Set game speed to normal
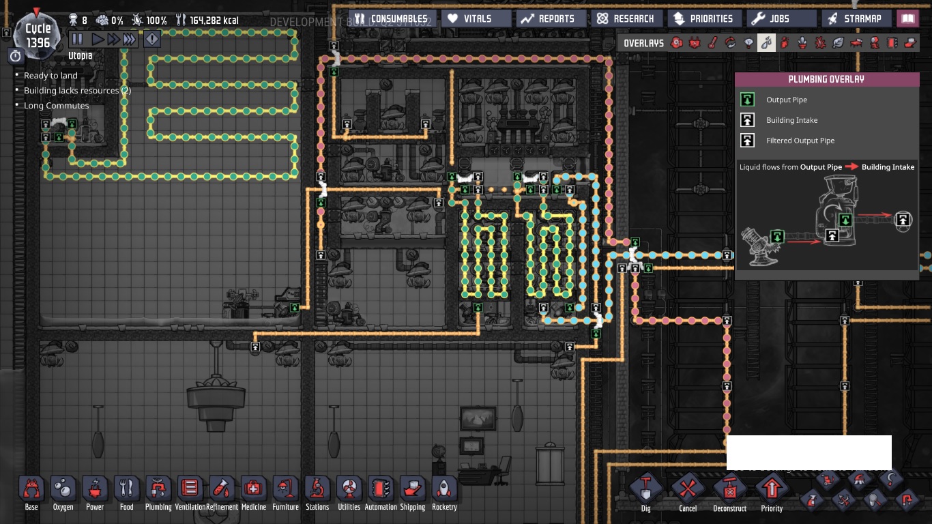The image size is (932, 524). click(x=97, y=39)
